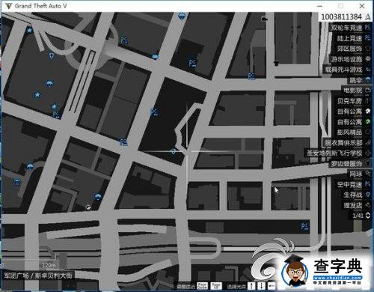This screenshot has width=374, height=292.
Task: Select the 载具死斗游戏 legend entry
Action: click(347, 70)
